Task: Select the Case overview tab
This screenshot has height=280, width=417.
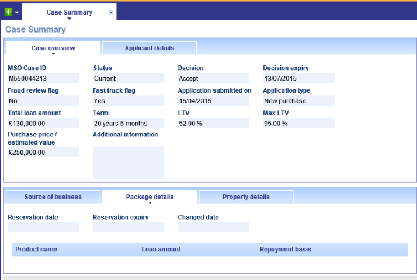Action: 53,48
